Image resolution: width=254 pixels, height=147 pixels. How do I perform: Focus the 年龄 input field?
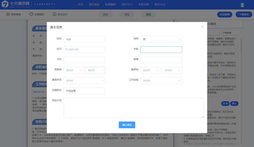click(x=161, y=50)
